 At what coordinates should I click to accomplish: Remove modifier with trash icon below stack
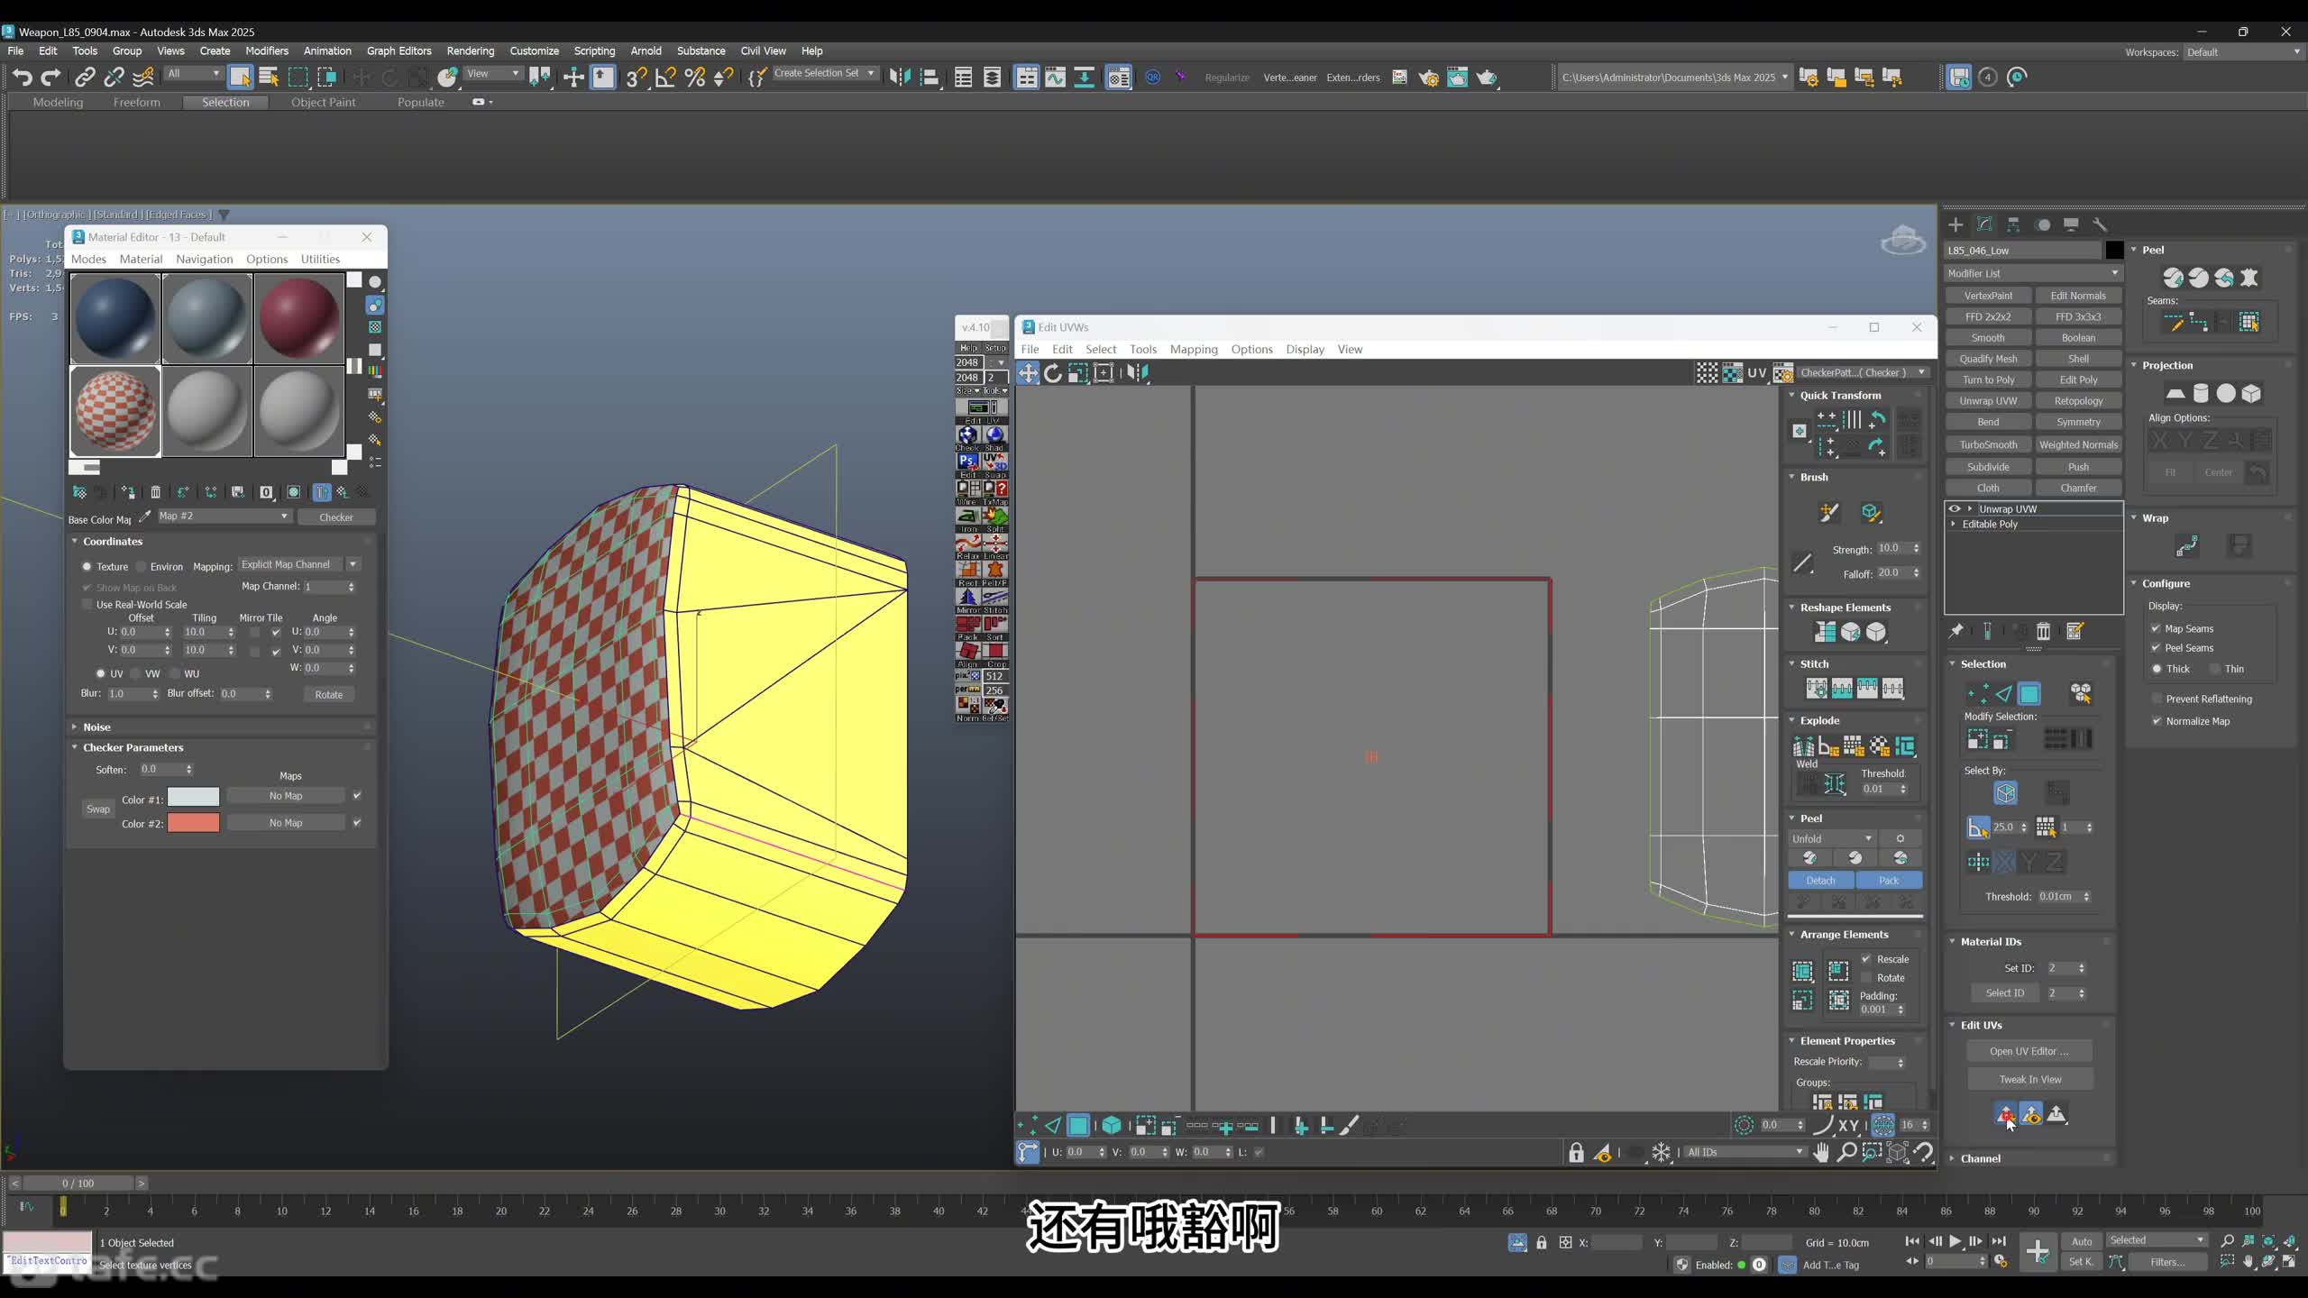tap(2044, 631)
